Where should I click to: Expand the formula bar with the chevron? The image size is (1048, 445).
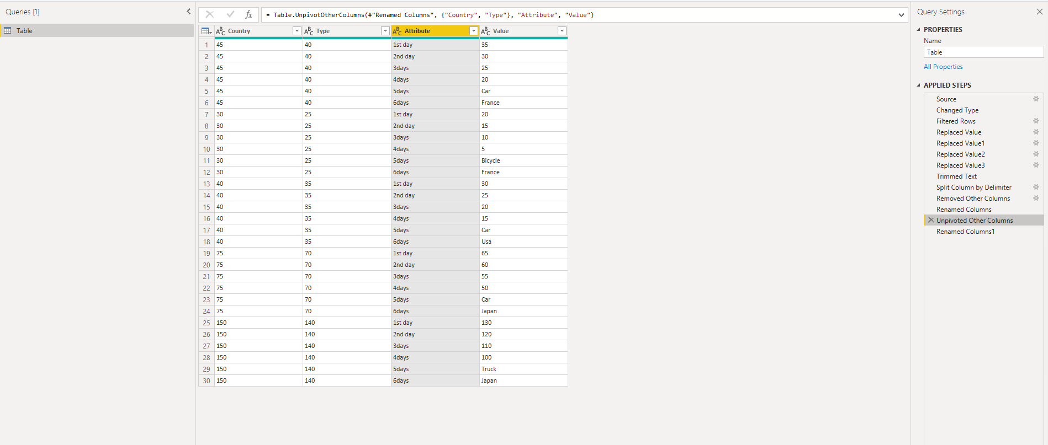coord(901,15)
